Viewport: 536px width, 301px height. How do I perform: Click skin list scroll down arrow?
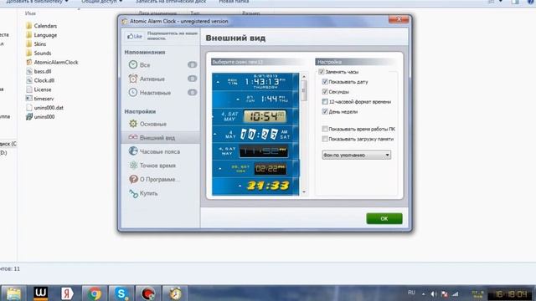point(304,192)
